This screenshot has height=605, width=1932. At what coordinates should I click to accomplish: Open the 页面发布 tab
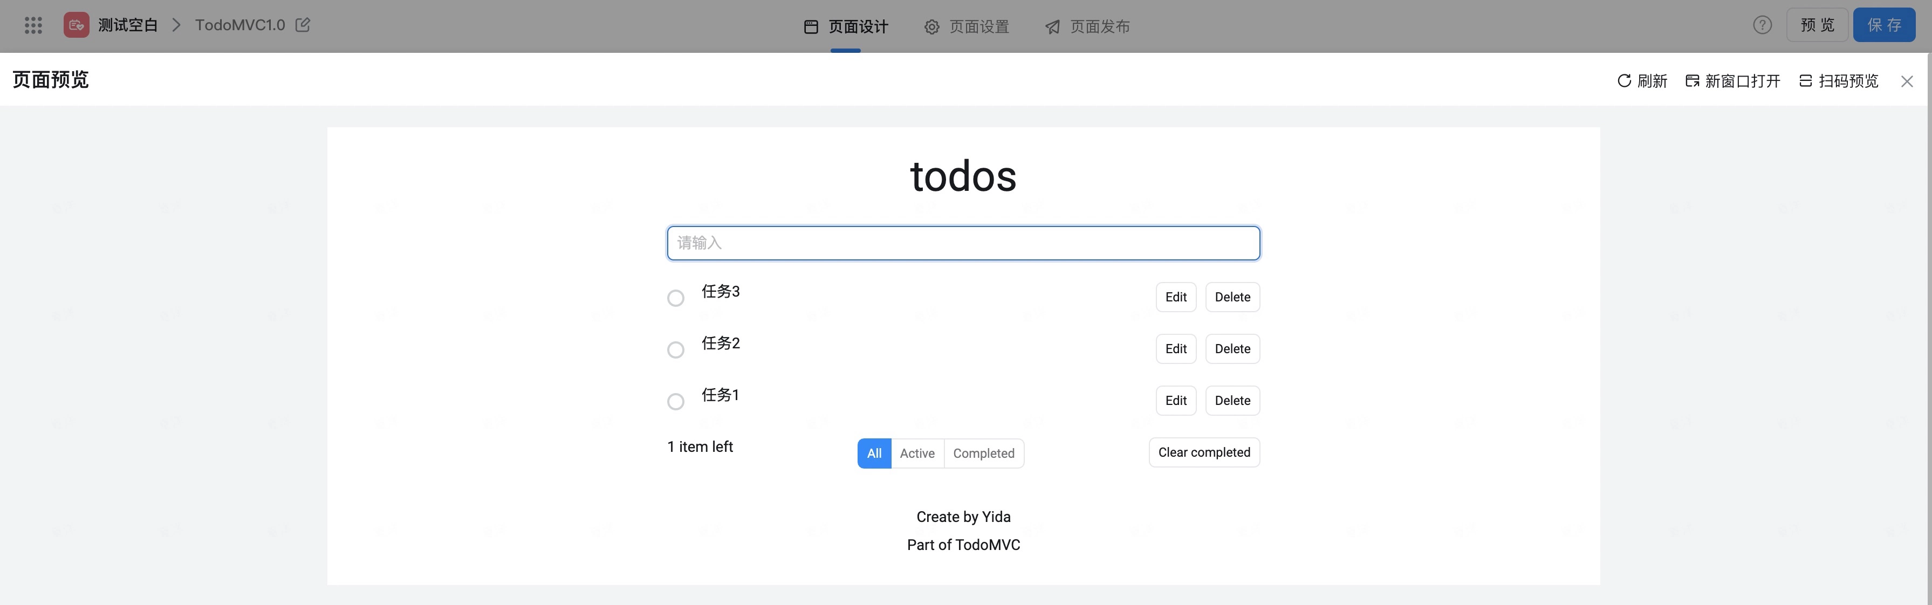pyautogui.click(x=1087, y=27)
